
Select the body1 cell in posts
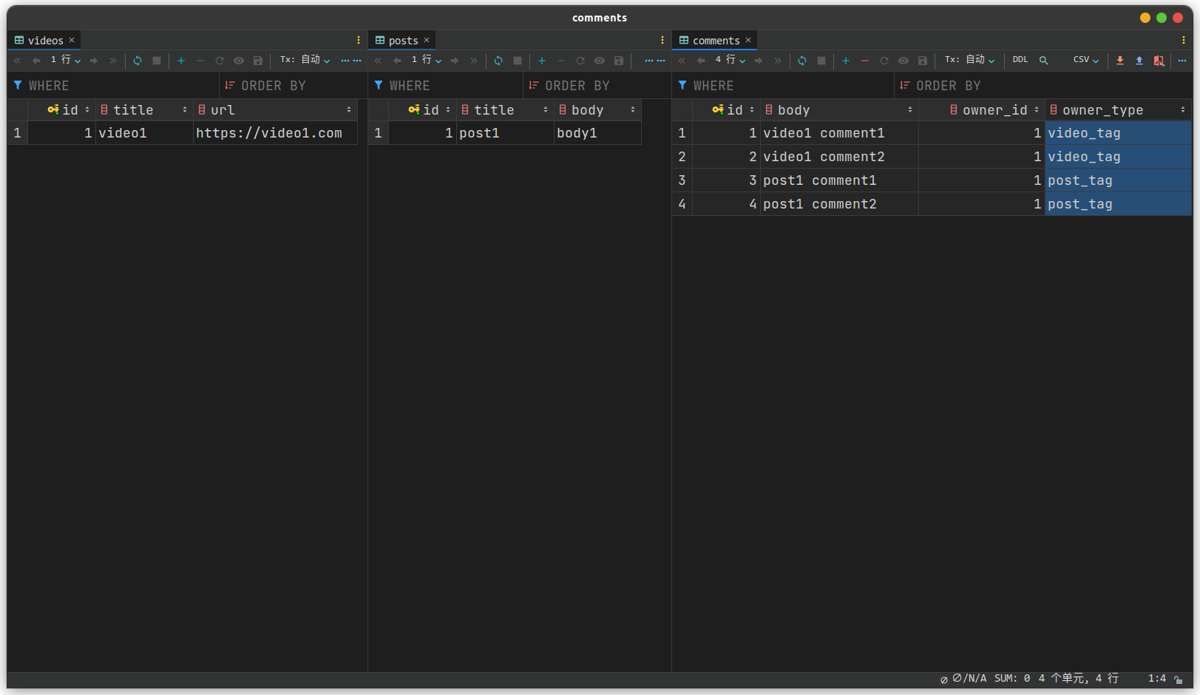597,133
